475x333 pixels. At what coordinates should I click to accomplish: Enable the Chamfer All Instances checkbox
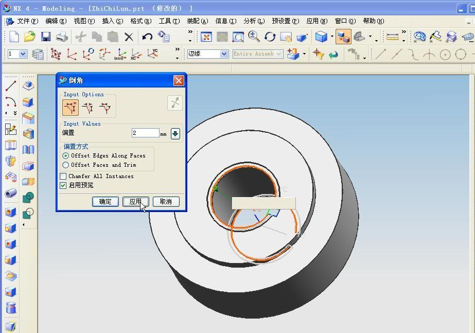(64, 176)
